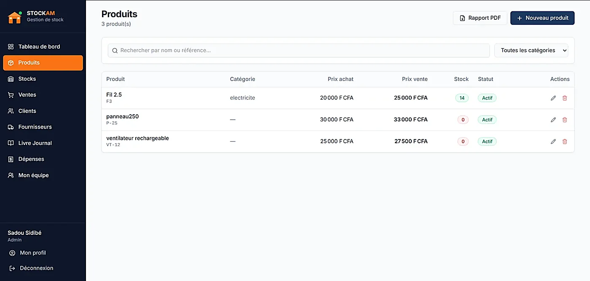
Task: Click the Mon profil user circle icon
Action: click(12, 253)
